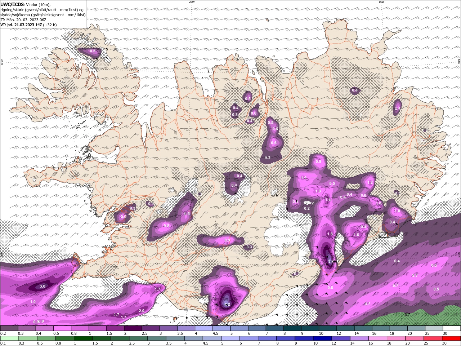Click the pale lavender 4–4.5 upper legend swatch
Viewport: 461px width, 346px height.
click(203, 328)
